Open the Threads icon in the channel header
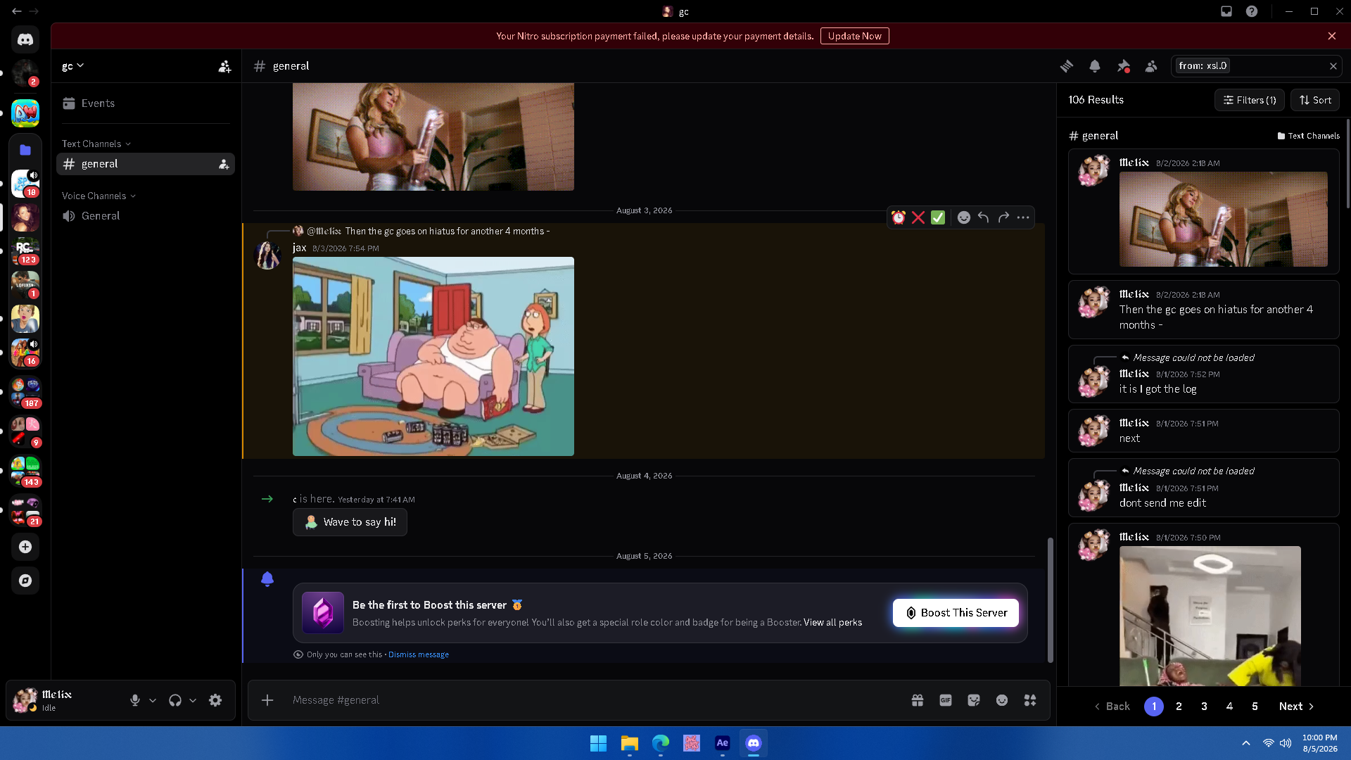Screen dimensions: 1351x760 1067,66
